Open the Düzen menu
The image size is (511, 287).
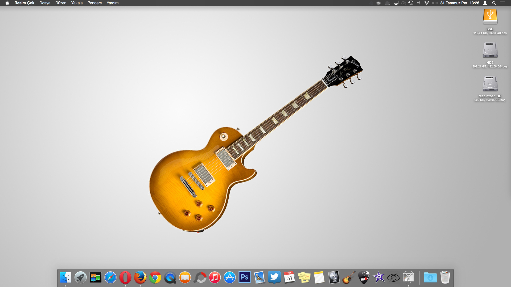[x=61, y=3]
